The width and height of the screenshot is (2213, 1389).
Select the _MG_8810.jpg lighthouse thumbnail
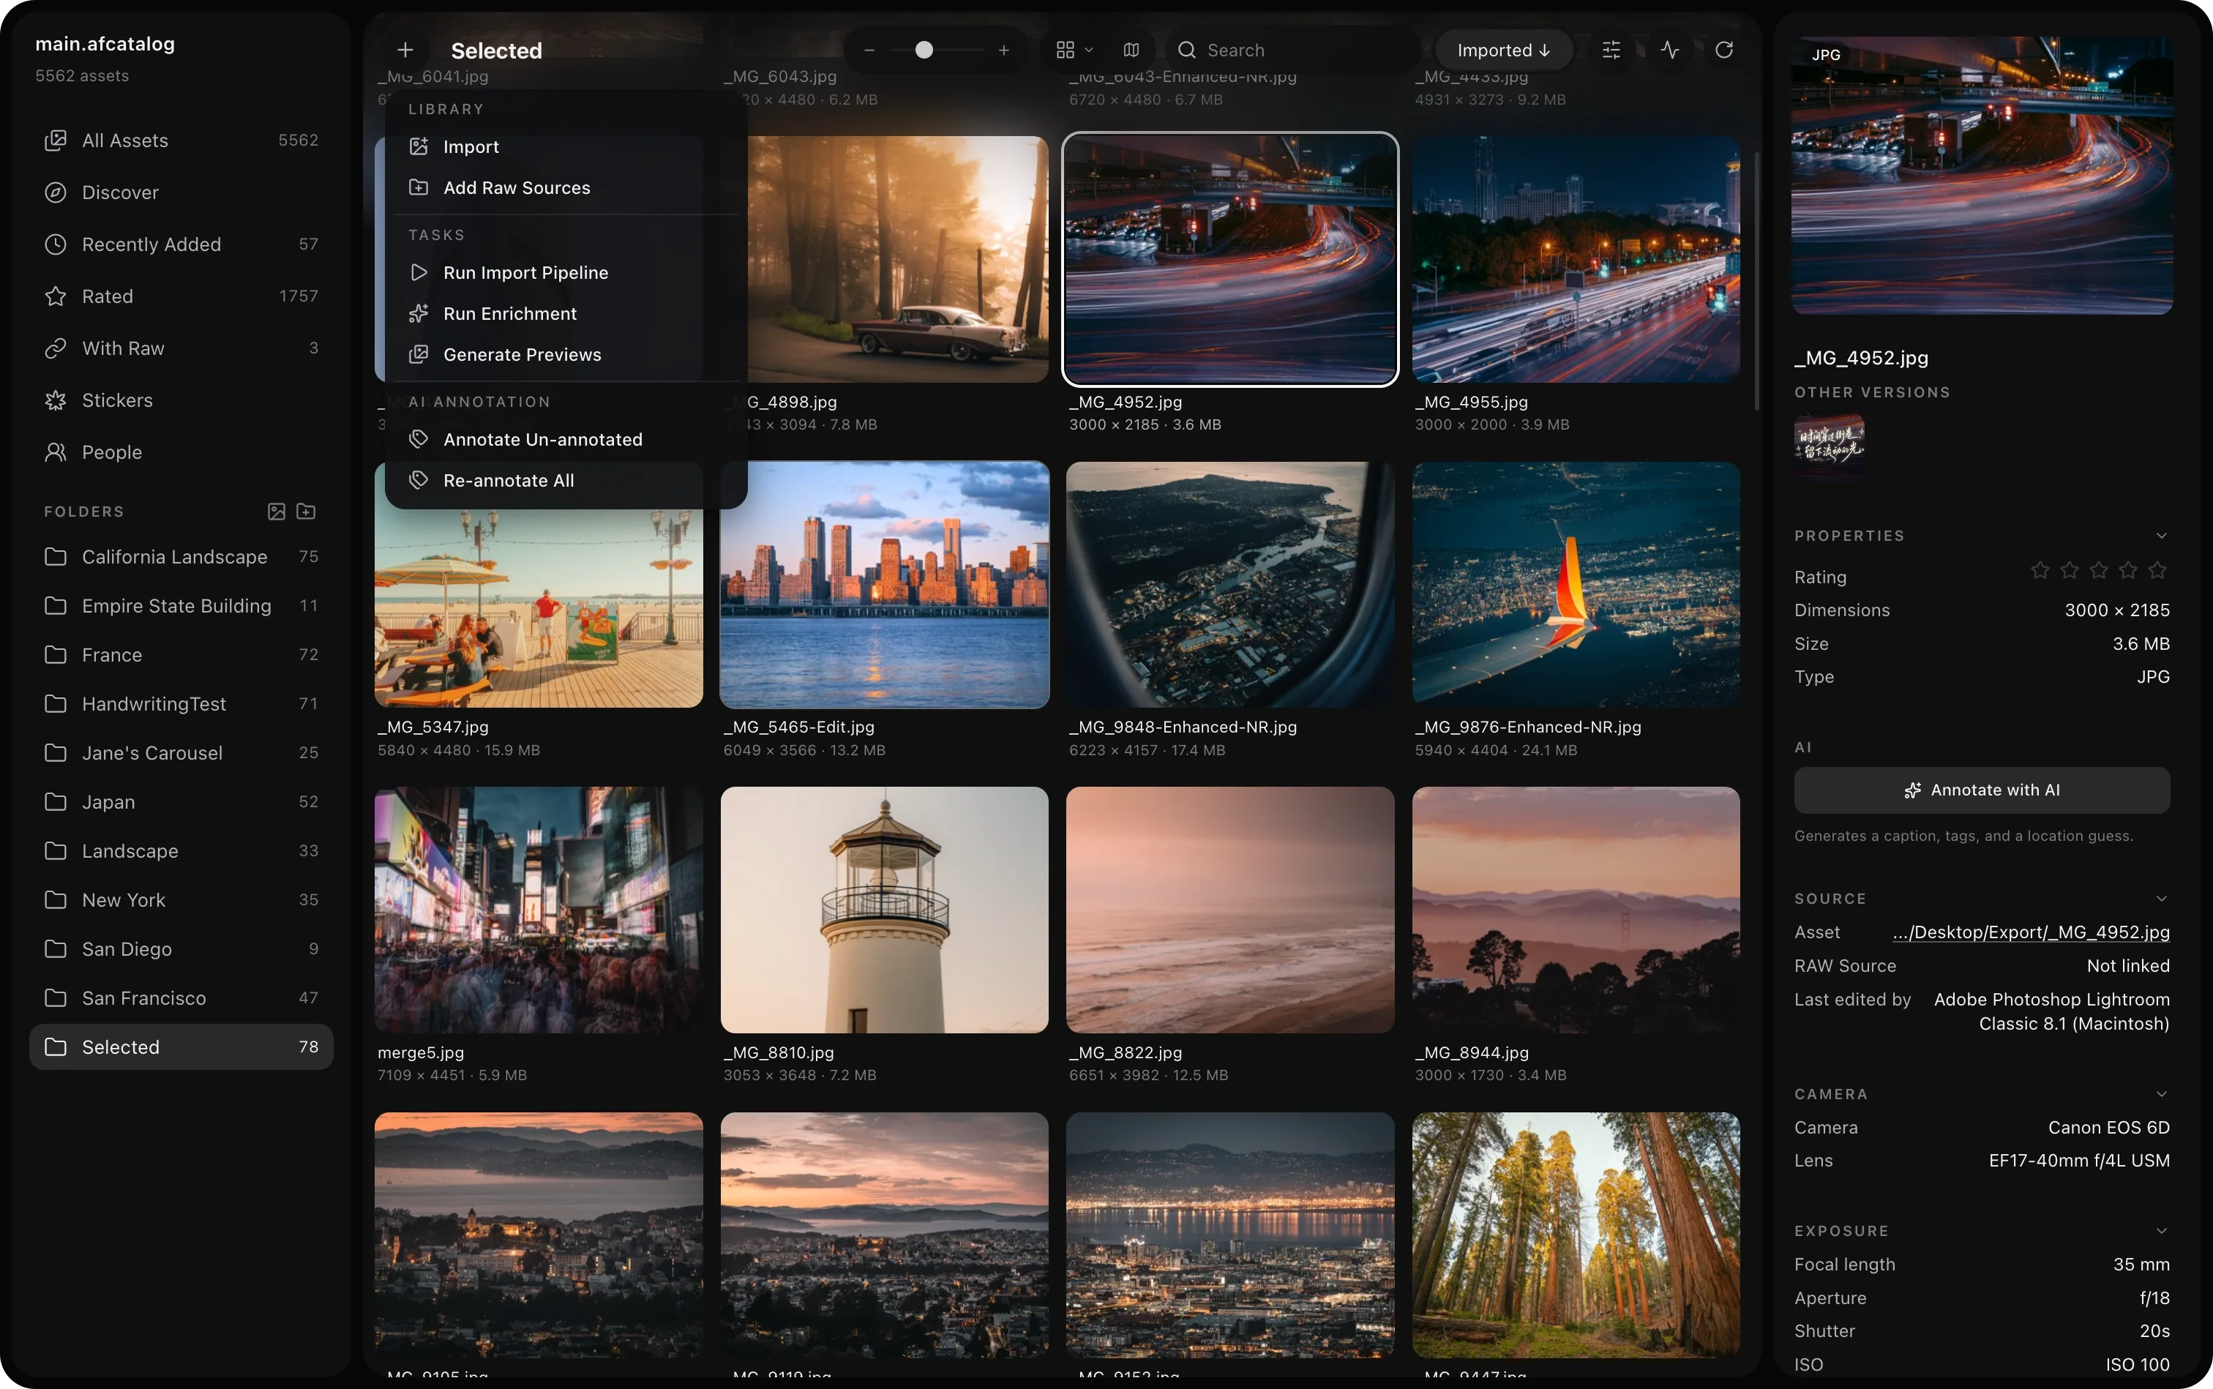pos(884,910)
